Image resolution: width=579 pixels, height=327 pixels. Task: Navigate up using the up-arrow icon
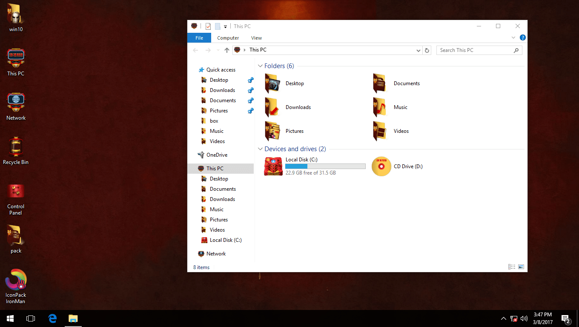(x=226, y=50)
